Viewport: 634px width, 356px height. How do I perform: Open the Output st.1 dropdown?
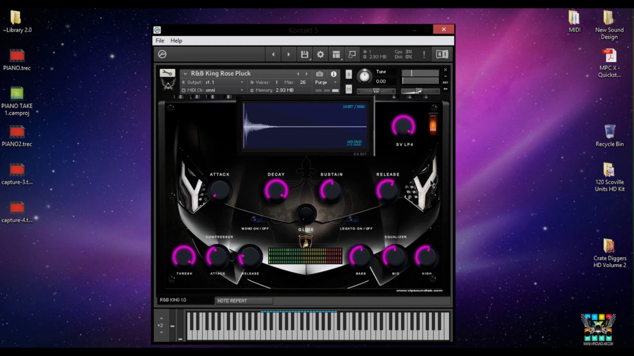[x=213, y=82]
